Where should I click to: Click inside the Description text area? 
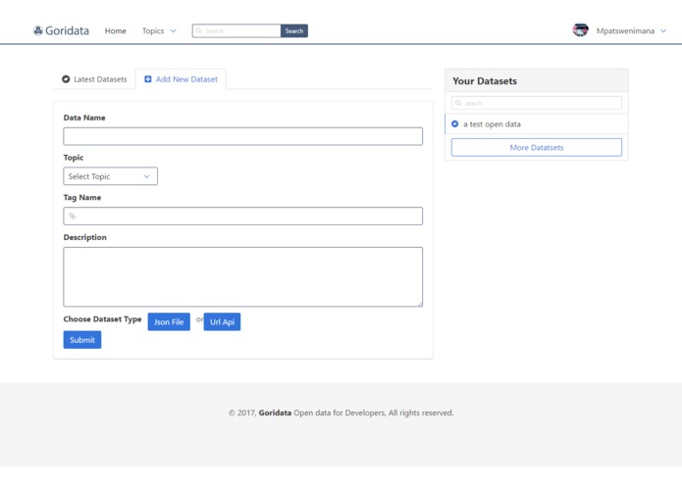click(242, 277)
